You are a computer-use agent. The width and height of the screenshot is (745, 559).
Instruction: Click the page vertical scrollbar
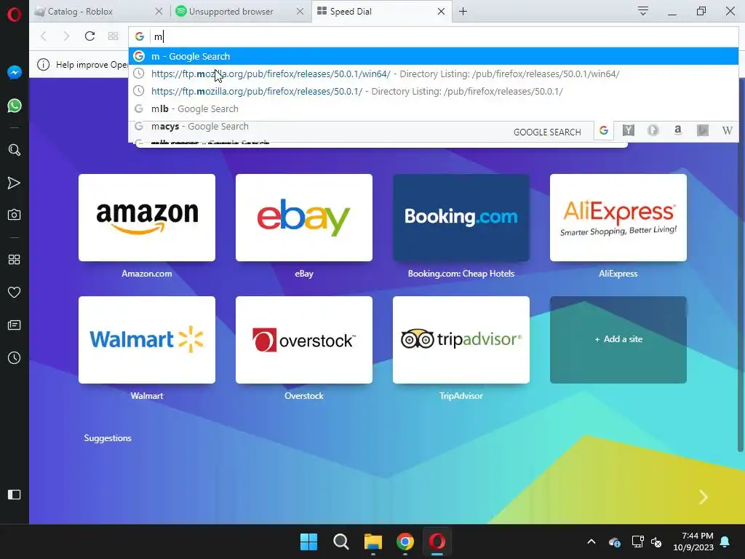(x=740, y=266)
